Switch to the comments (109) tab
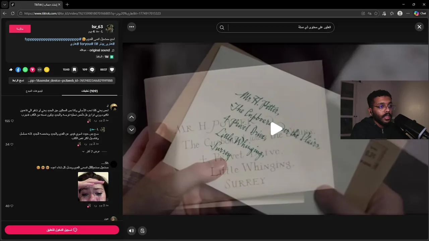Screen dimensions: 429x241 click(x=89, y=91)
